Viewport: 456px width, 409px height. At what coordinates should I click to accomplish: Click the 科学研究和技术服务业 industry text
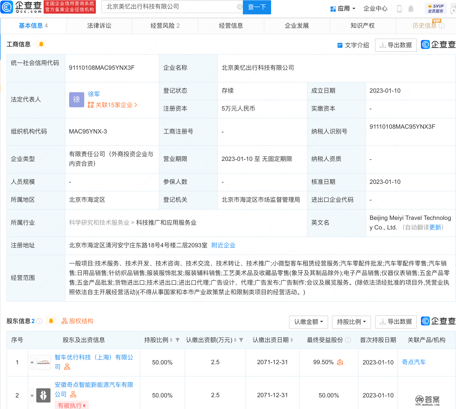[99, 223]
